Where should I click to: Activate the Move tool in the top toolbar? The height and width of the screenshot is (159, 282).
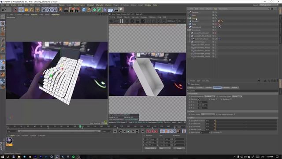(x=21, y=10)
